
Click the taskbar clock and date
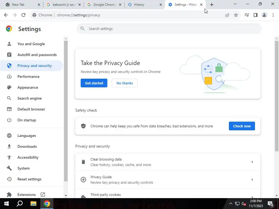coord(256,204)
